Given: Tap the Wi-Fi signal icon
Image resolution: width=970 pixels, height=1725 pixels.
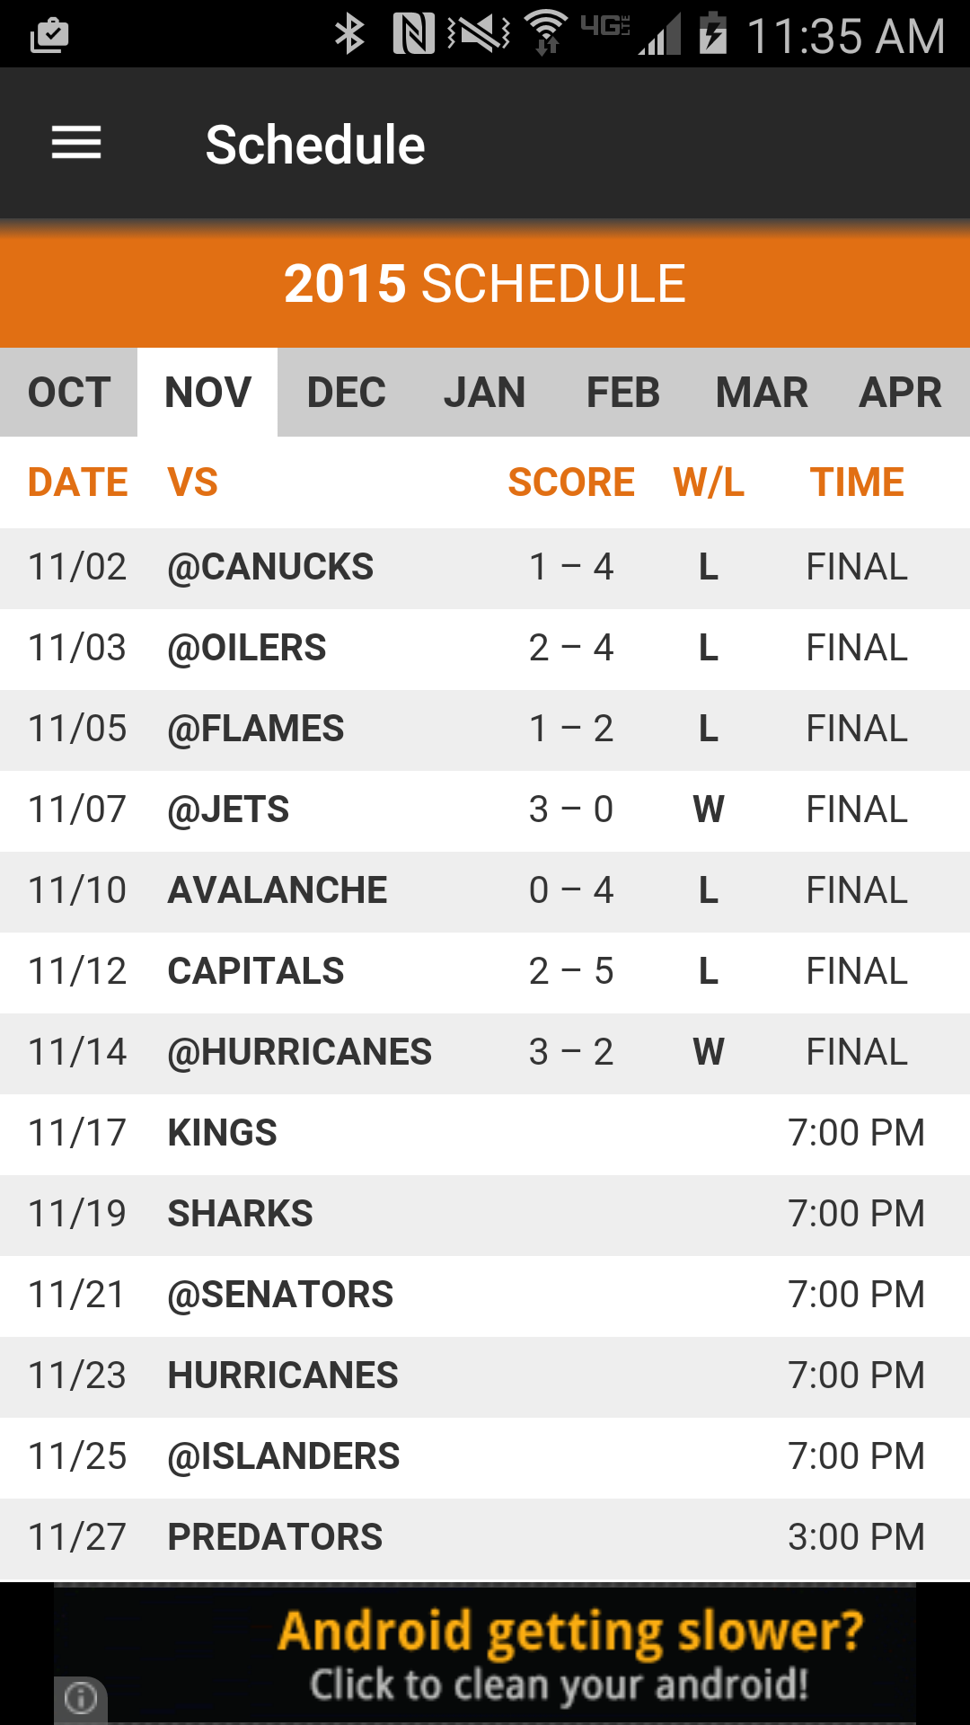Looking at the screenshot, I should pyautogui.click(x=545, y=35).
